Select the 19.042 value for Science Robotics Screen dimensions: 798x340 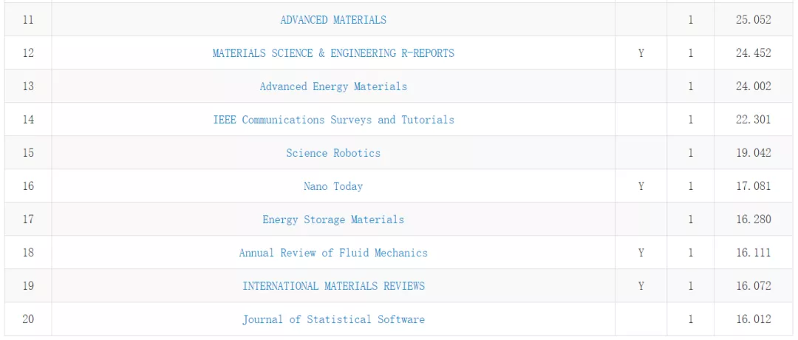tap(753, 153)
